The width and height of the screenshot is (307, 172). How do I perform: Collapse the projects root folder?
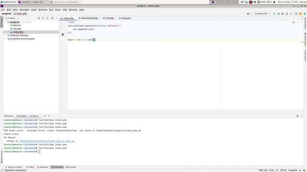point(5,22)
